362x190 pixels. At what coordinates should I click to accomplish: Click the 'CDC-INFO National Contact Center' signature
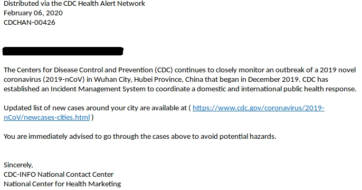[x=59, y=174]
